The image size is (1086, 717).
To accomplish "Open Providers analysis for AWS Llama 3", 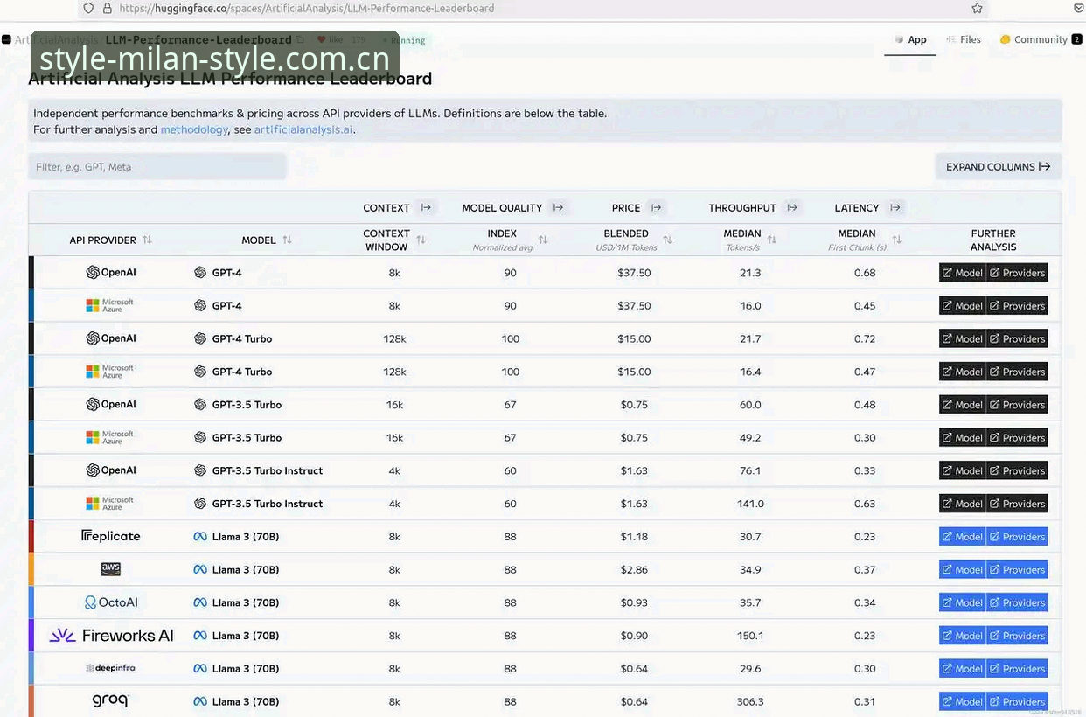I will 1017,570.
